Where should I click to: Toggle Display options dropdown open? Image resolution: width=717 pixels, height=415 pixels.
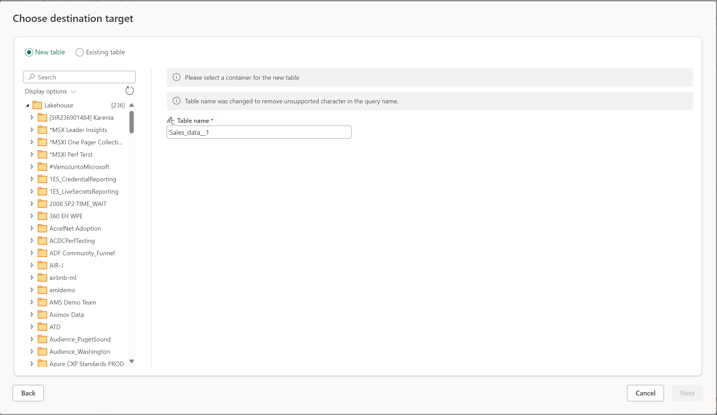point(50,91)
